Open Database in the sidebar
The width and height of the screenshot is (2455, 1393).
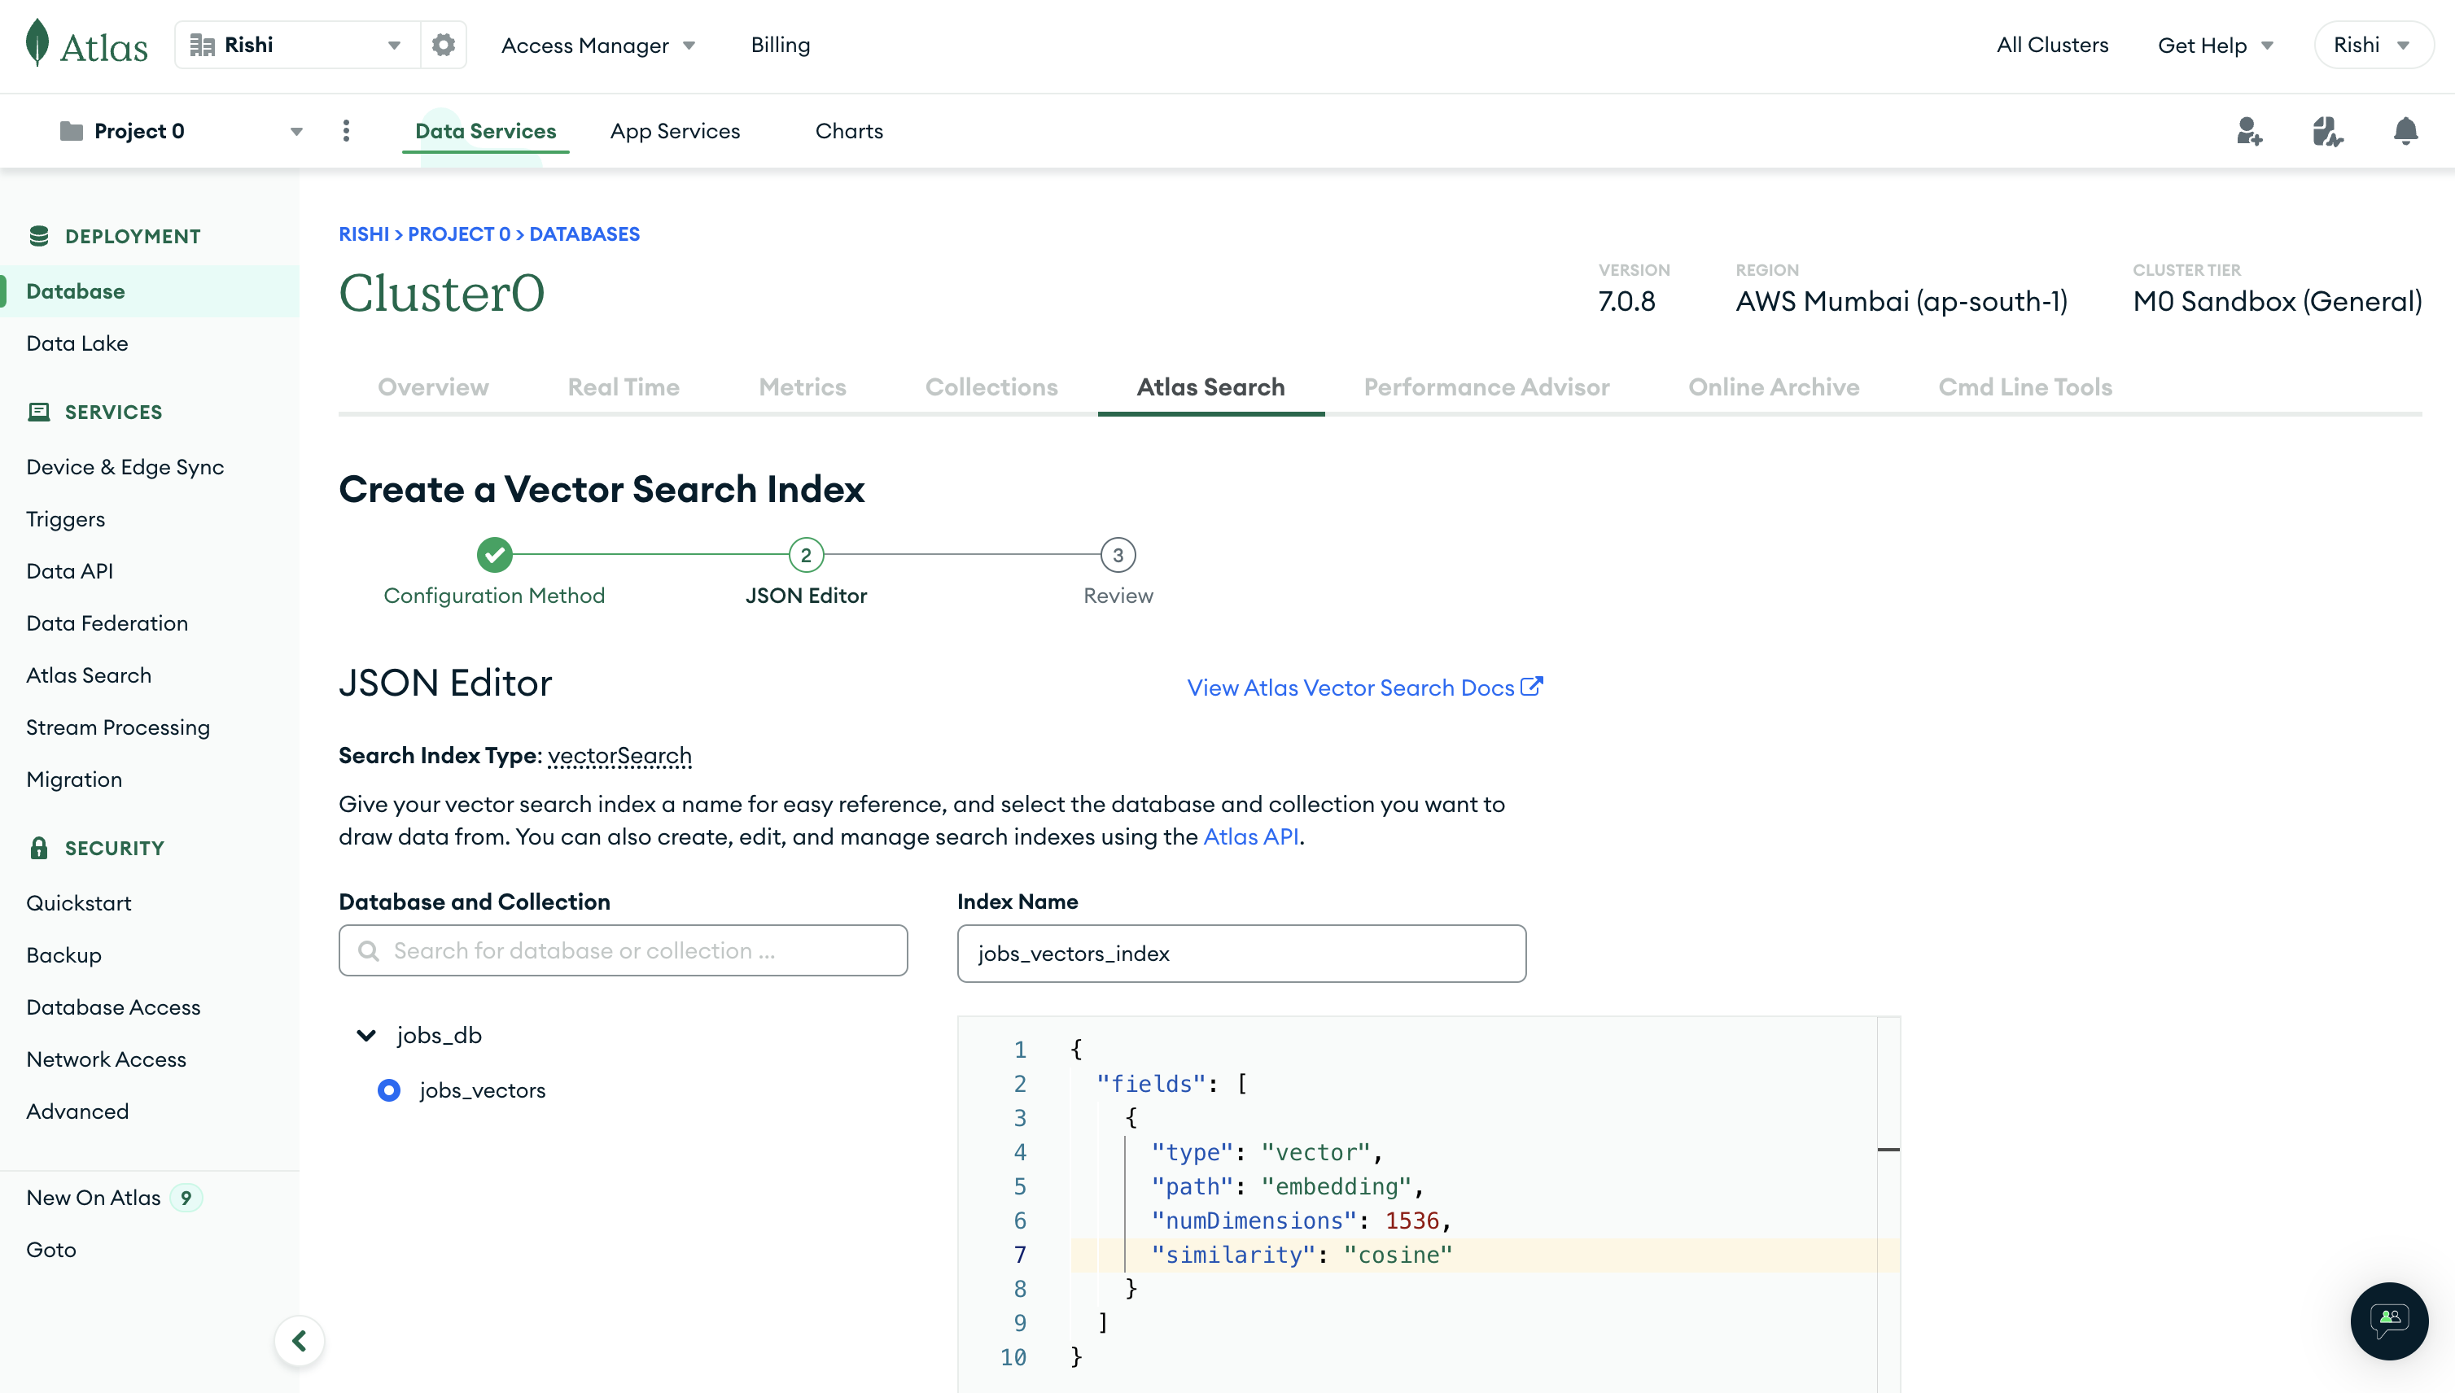(149, 290)
